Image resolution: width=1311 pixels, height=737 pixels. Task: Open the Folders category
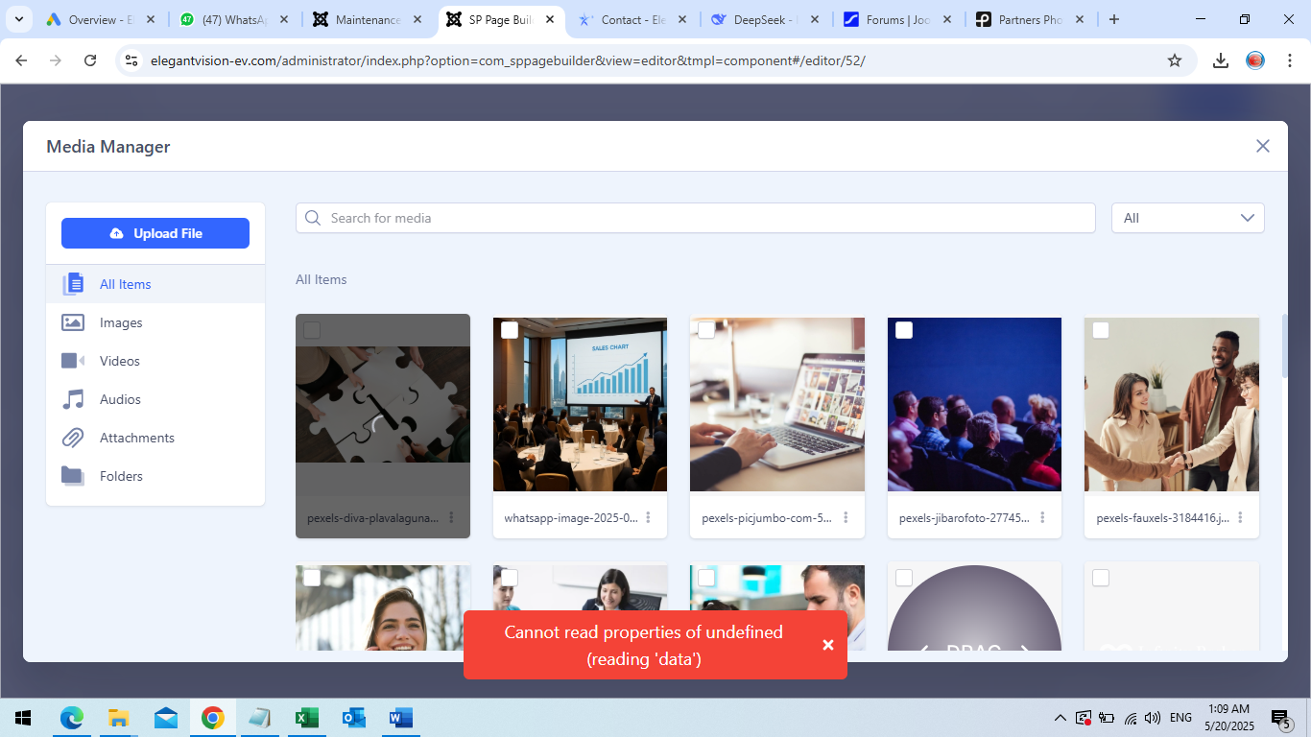(121, 476)
